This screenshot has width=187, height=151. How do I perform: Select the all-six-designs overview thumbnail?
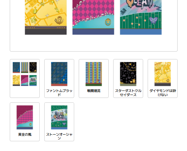pyautogui.click(x=25, y=74)
